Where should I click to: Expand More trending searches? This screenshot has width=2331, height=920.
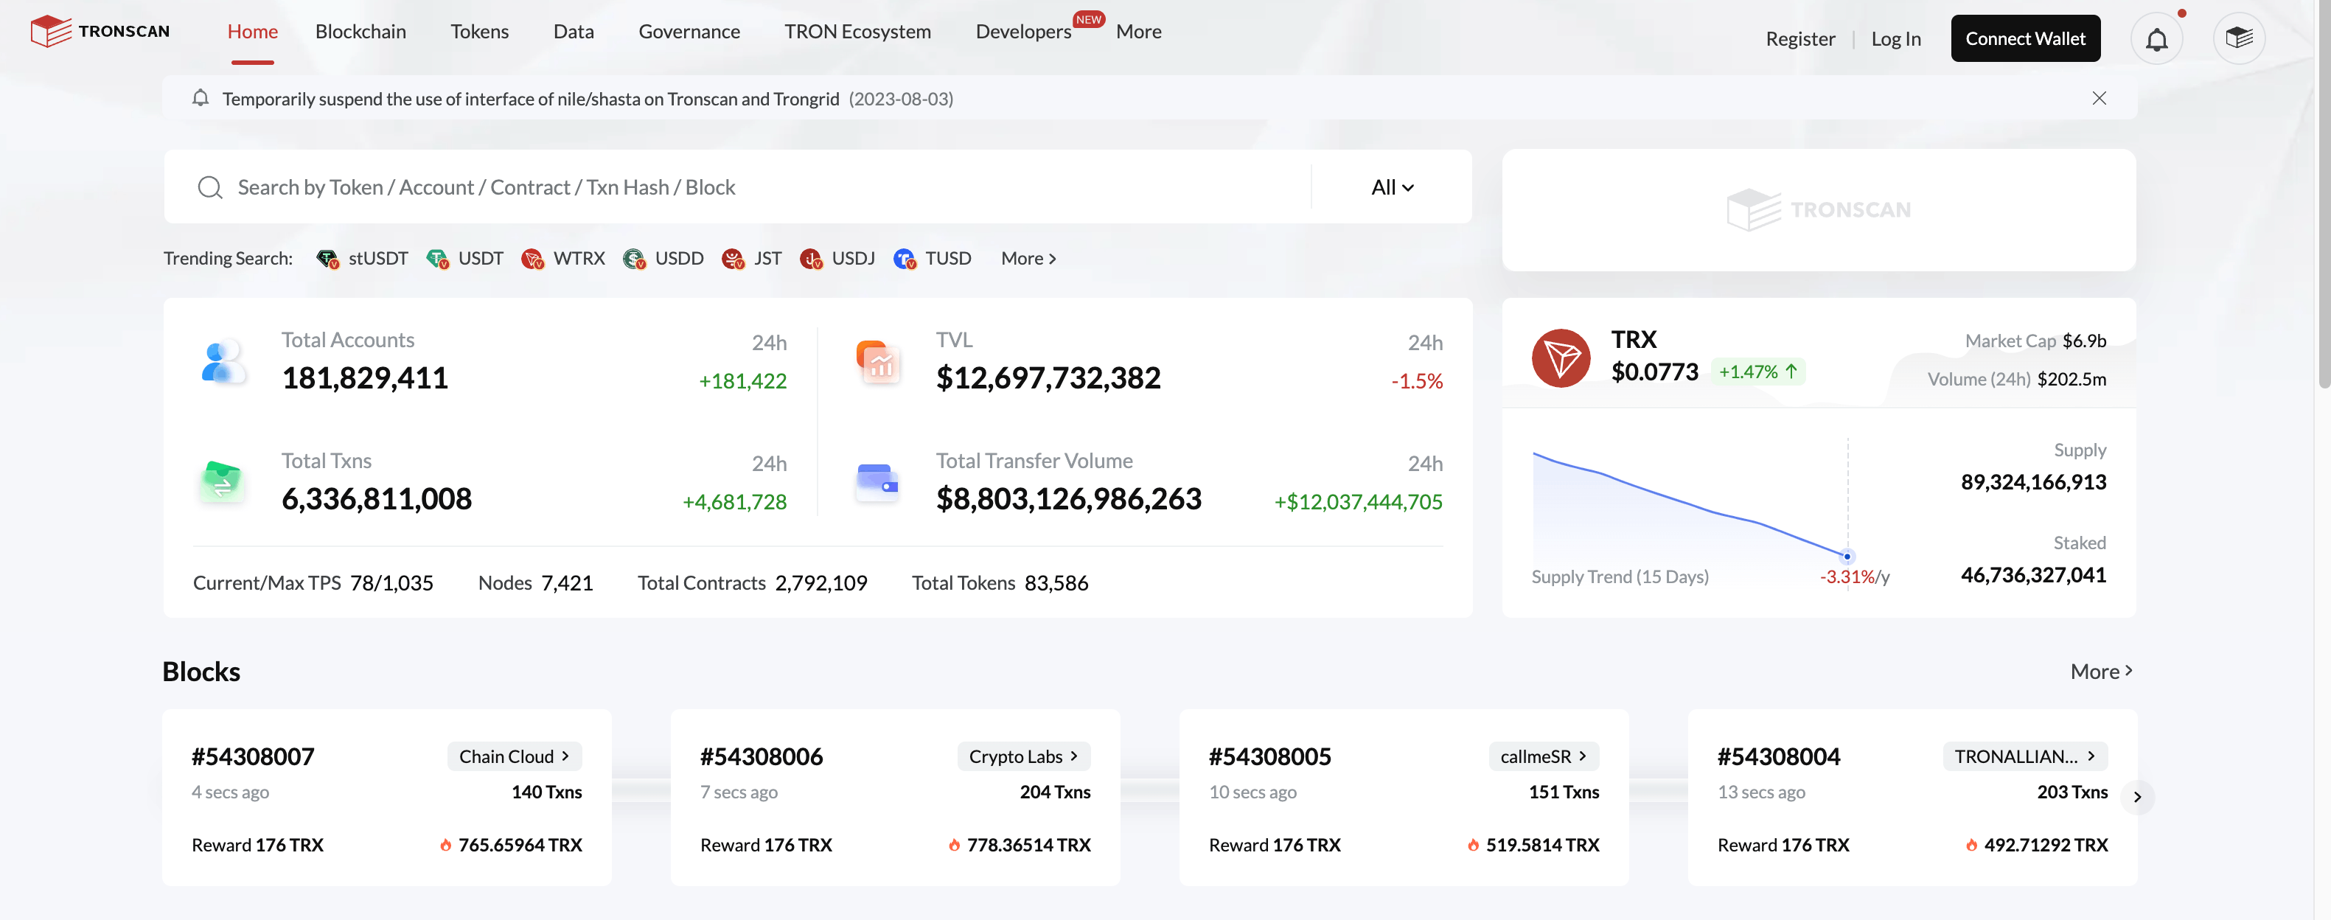pyautogui.click(x=1028, y=259)
